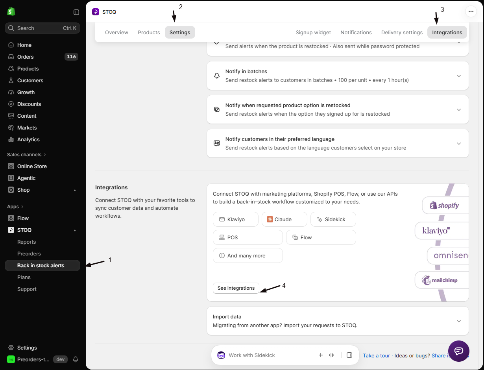Click the Markets globe icon
Viewport: 484px width, 370px height.
[x=11, y=128]
